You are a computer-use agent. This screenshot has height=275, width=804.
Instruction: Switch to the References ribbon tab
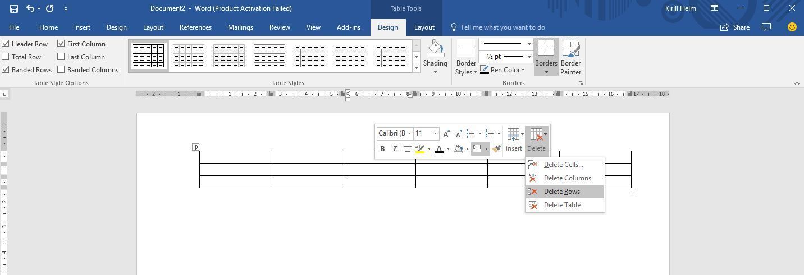(195, 27)
